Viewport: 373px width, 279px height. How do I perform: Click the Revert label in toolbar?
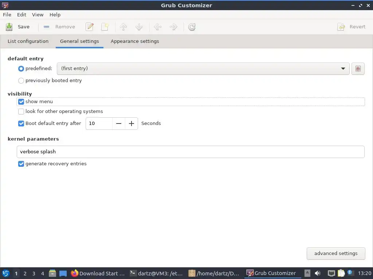[x=357, y=27]
